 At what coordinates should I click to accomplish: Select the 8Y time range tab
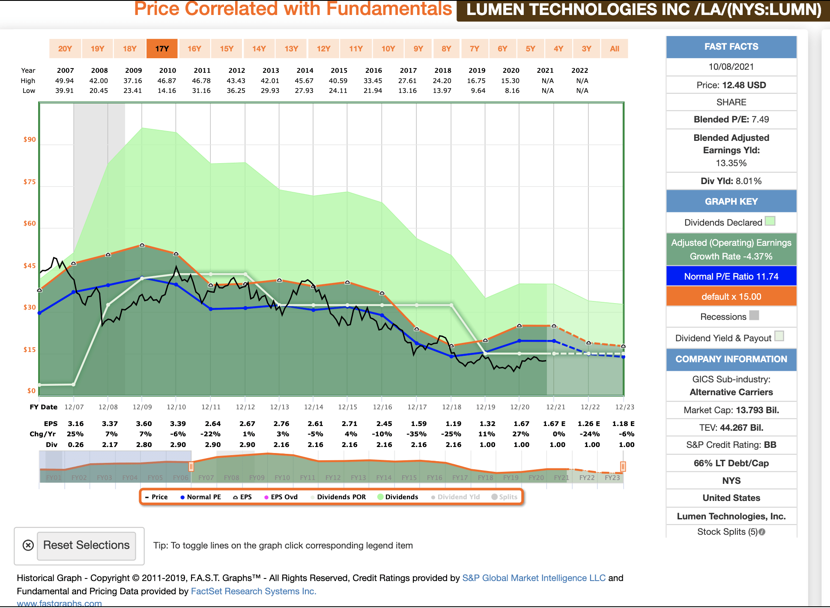[447, 48]
